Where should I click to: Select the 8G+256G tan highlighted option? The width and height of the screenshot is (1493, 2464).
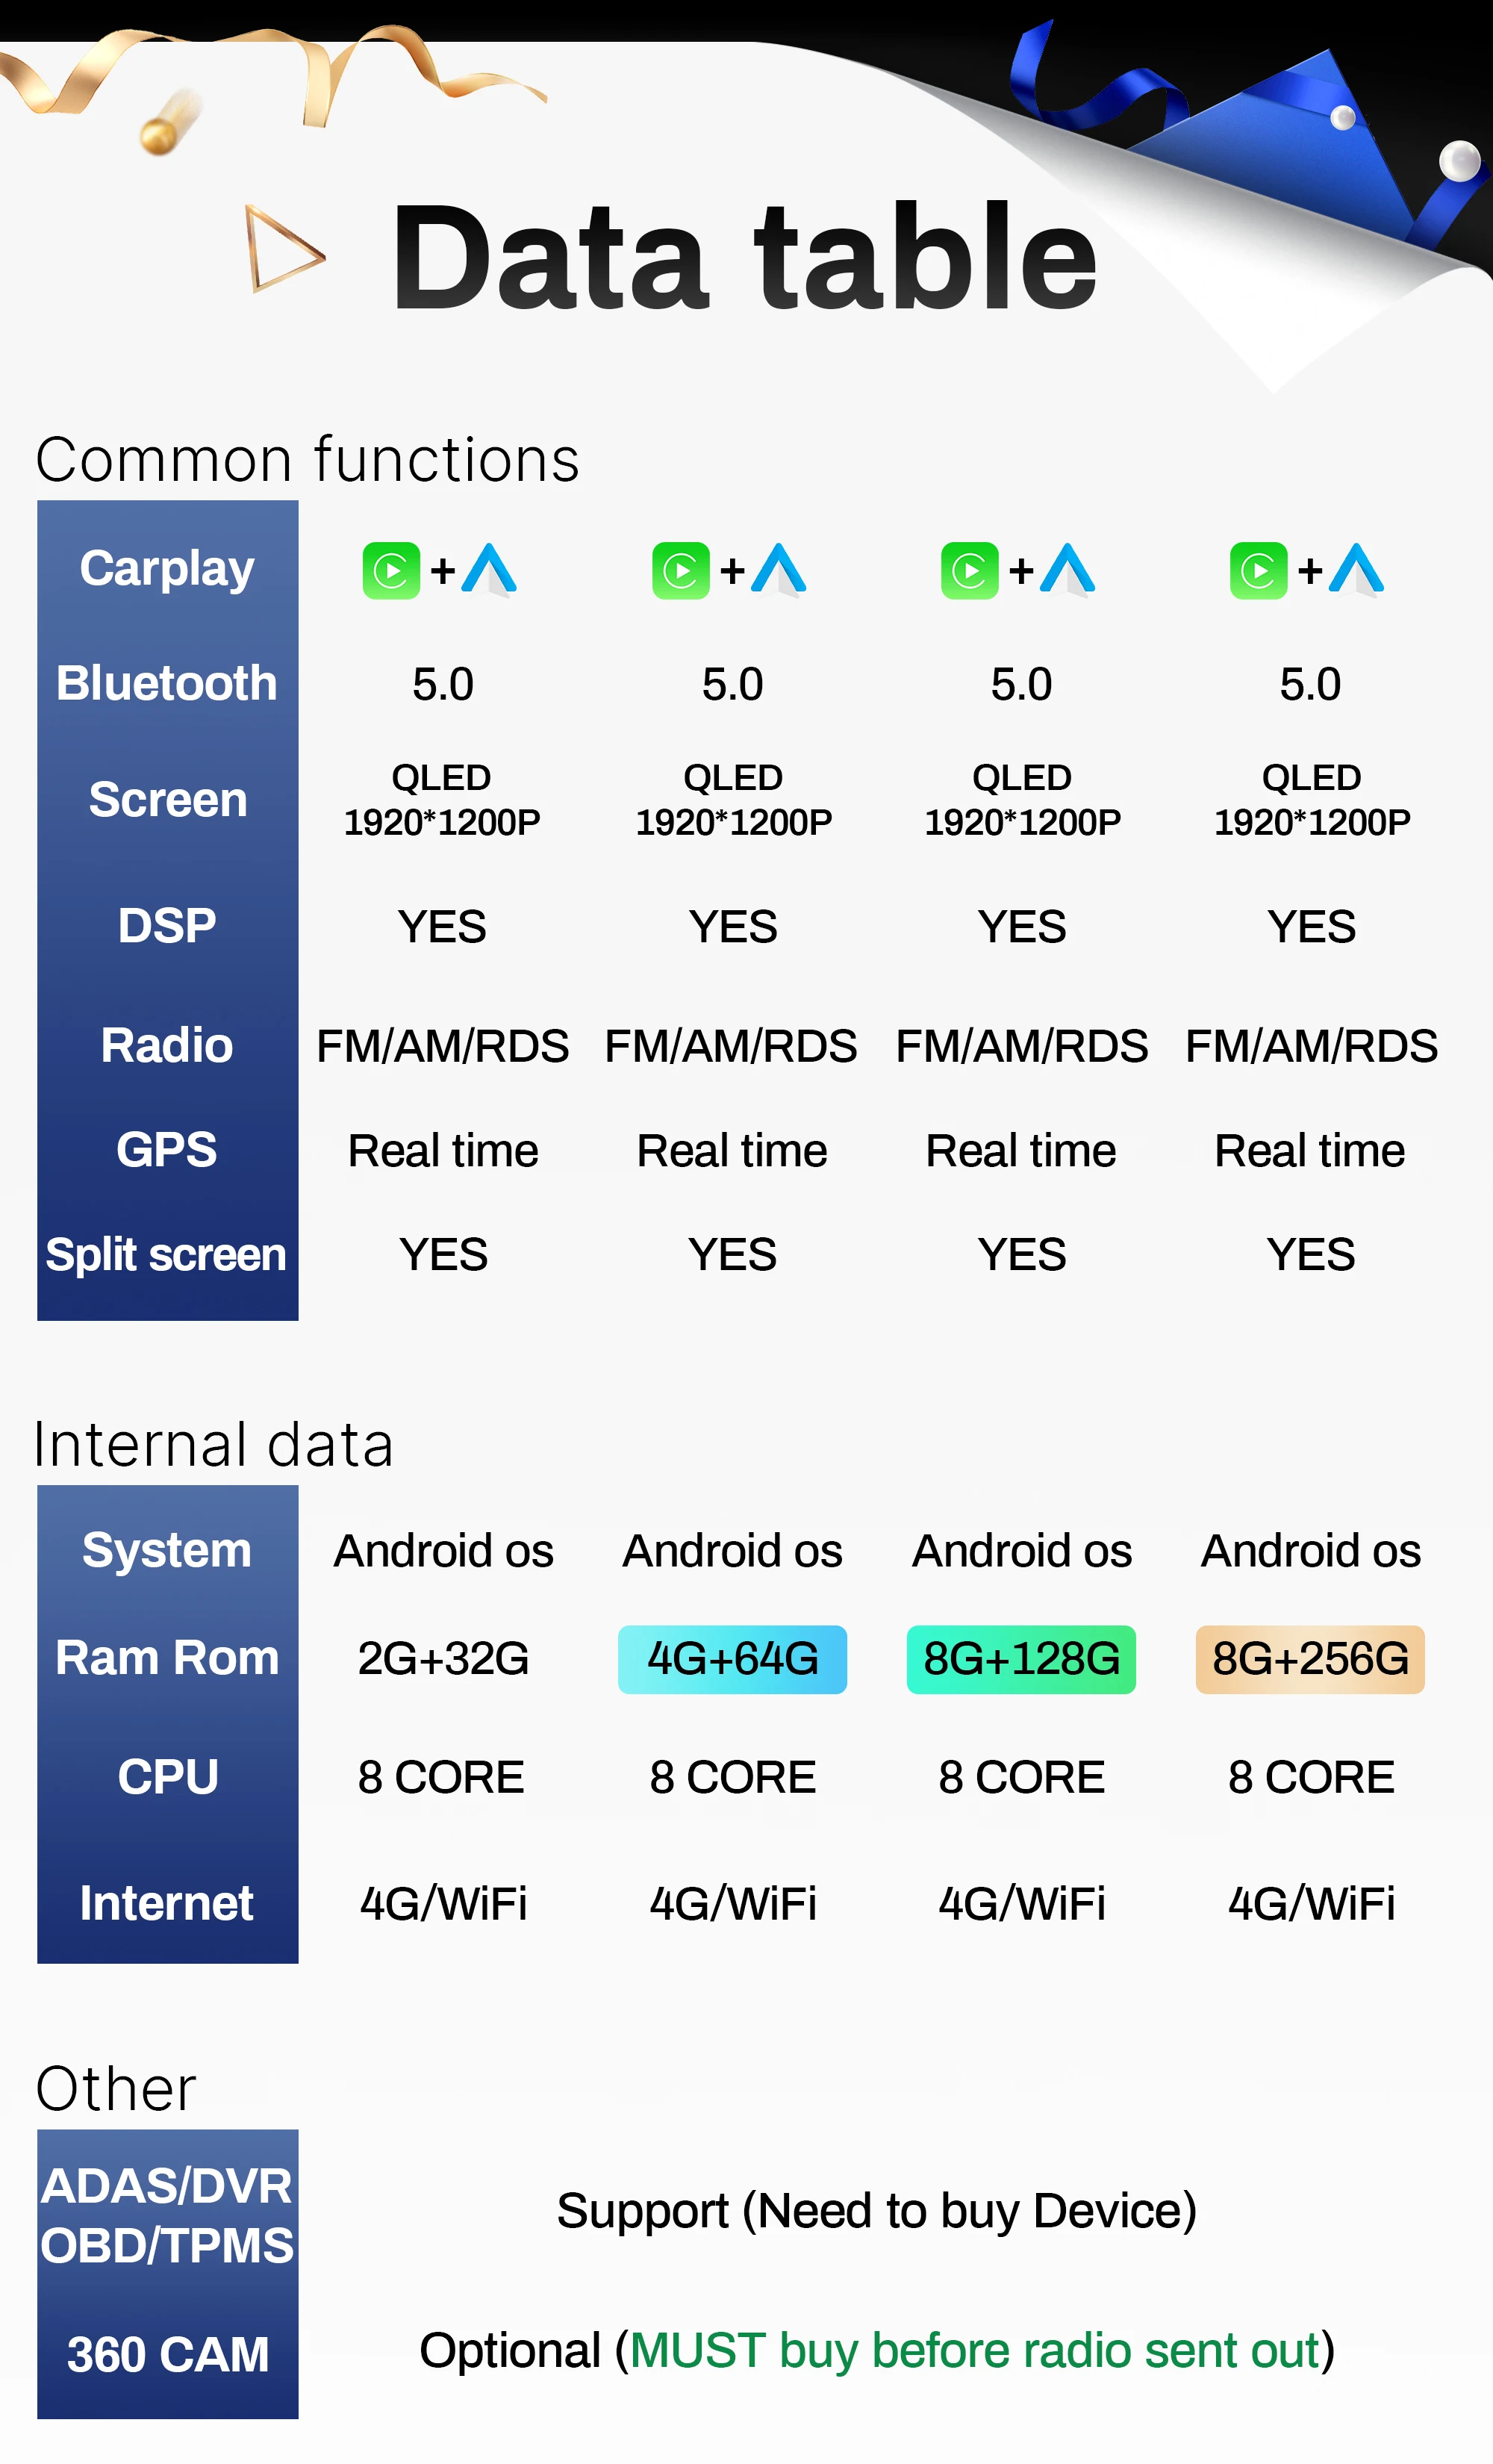point(1310,1659)
